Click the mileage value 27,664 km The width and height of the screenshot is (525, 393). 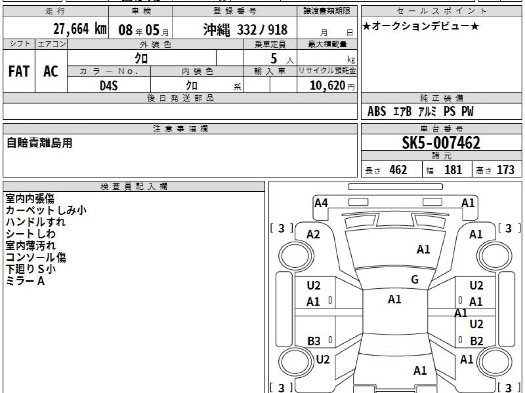[80, 29]
